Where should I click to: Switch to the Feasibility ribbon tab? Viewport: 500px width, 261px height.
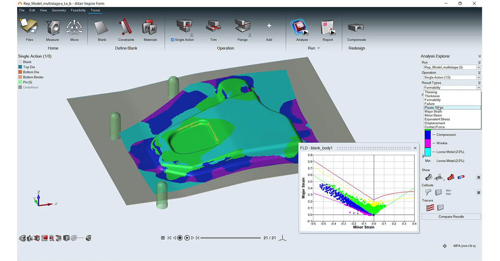[x=78, y=10]
